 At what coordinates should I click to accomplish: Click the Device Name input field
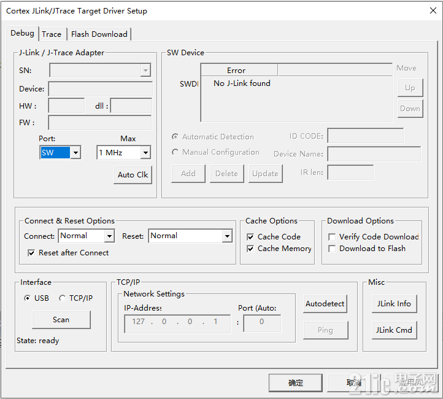tap(374, 154)
